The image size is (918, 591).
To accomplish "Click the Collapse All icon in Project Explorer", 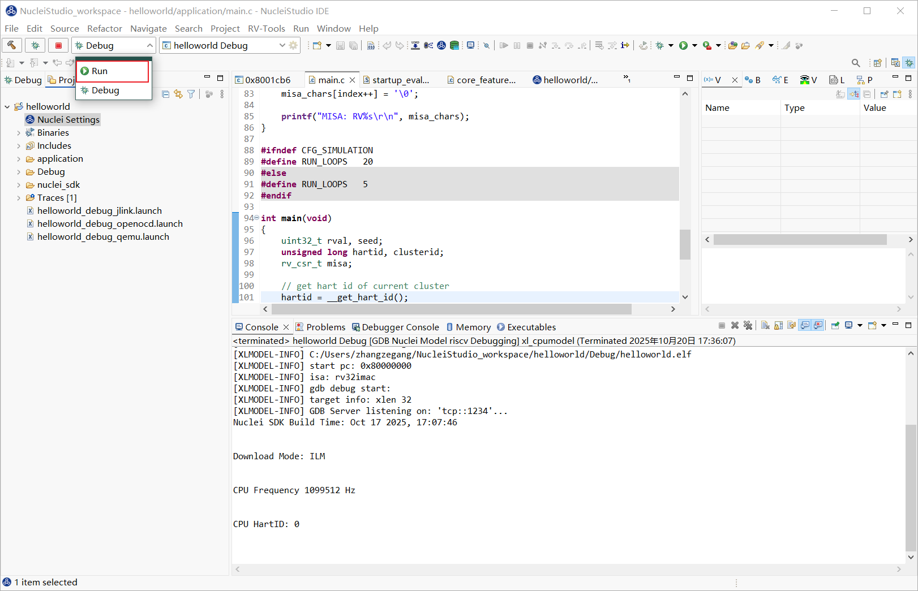I will (165, 94).
